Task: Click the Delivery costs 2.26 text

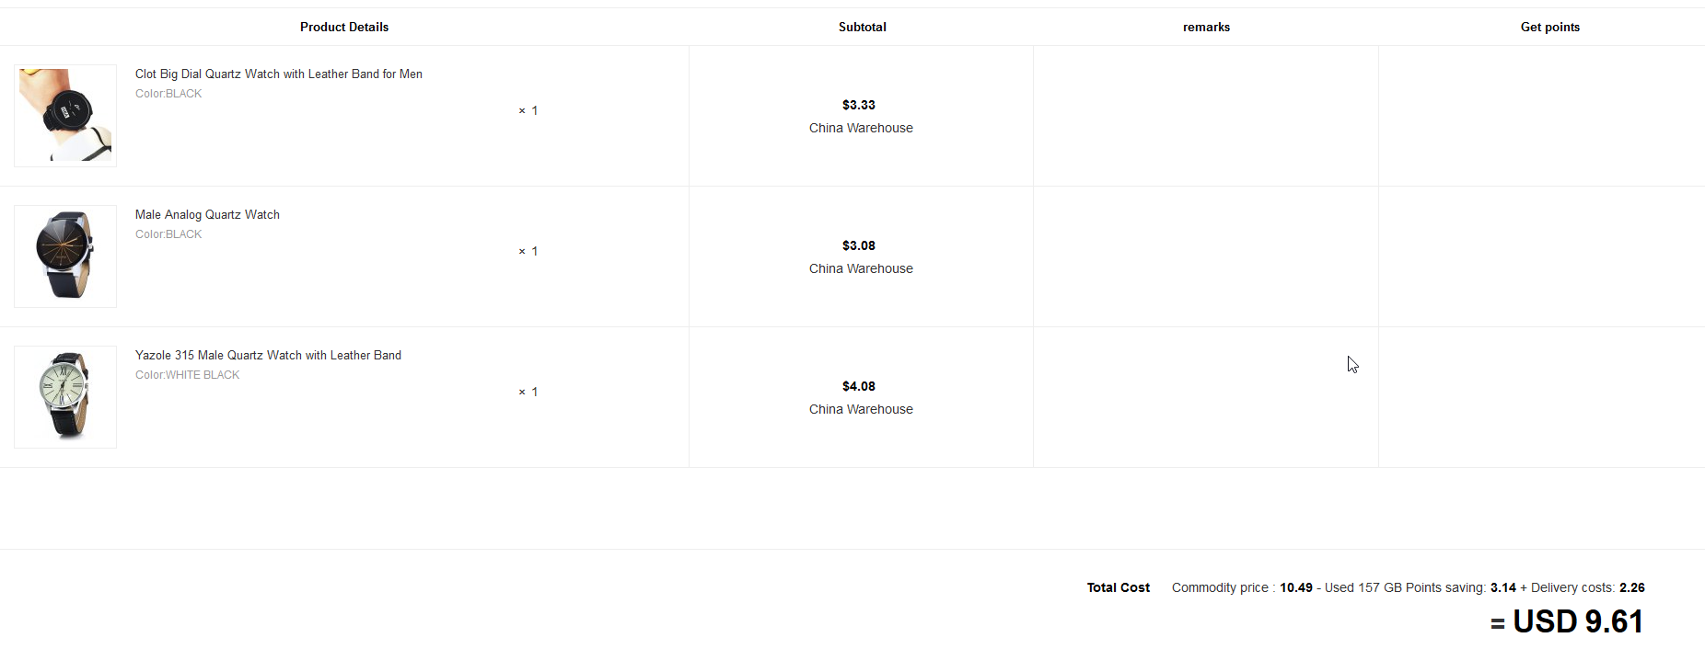Action: click(1587, 588)
